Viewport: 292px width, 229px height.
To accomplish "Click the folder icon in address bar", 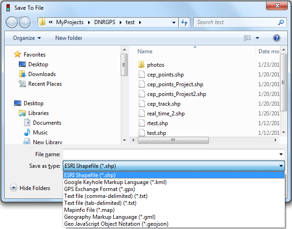I will pos(43,22).
